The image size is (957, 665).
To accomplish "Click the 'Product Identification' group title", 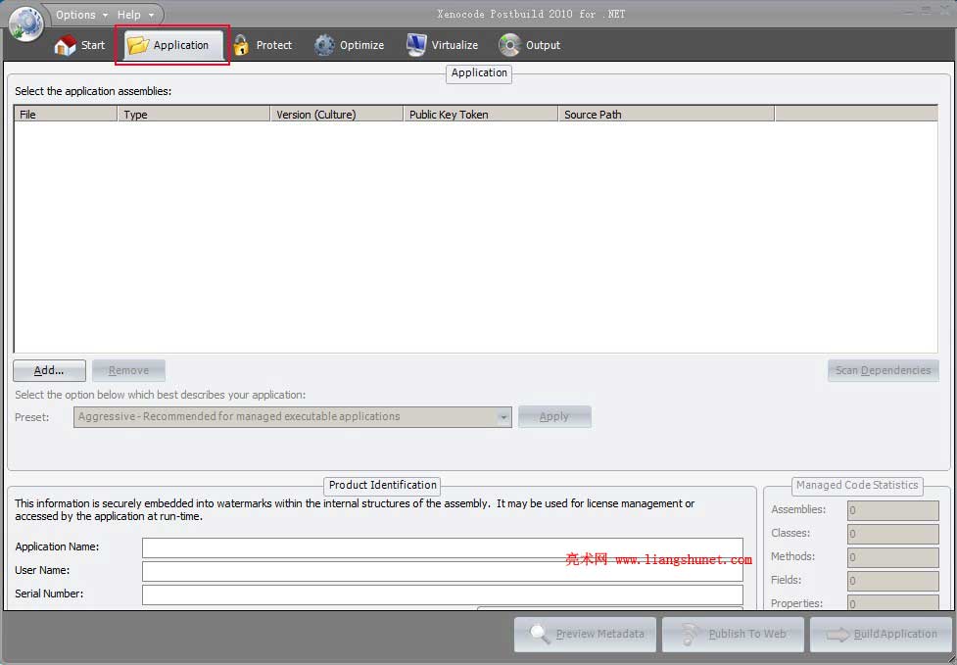I will click(x=383, y=485).
